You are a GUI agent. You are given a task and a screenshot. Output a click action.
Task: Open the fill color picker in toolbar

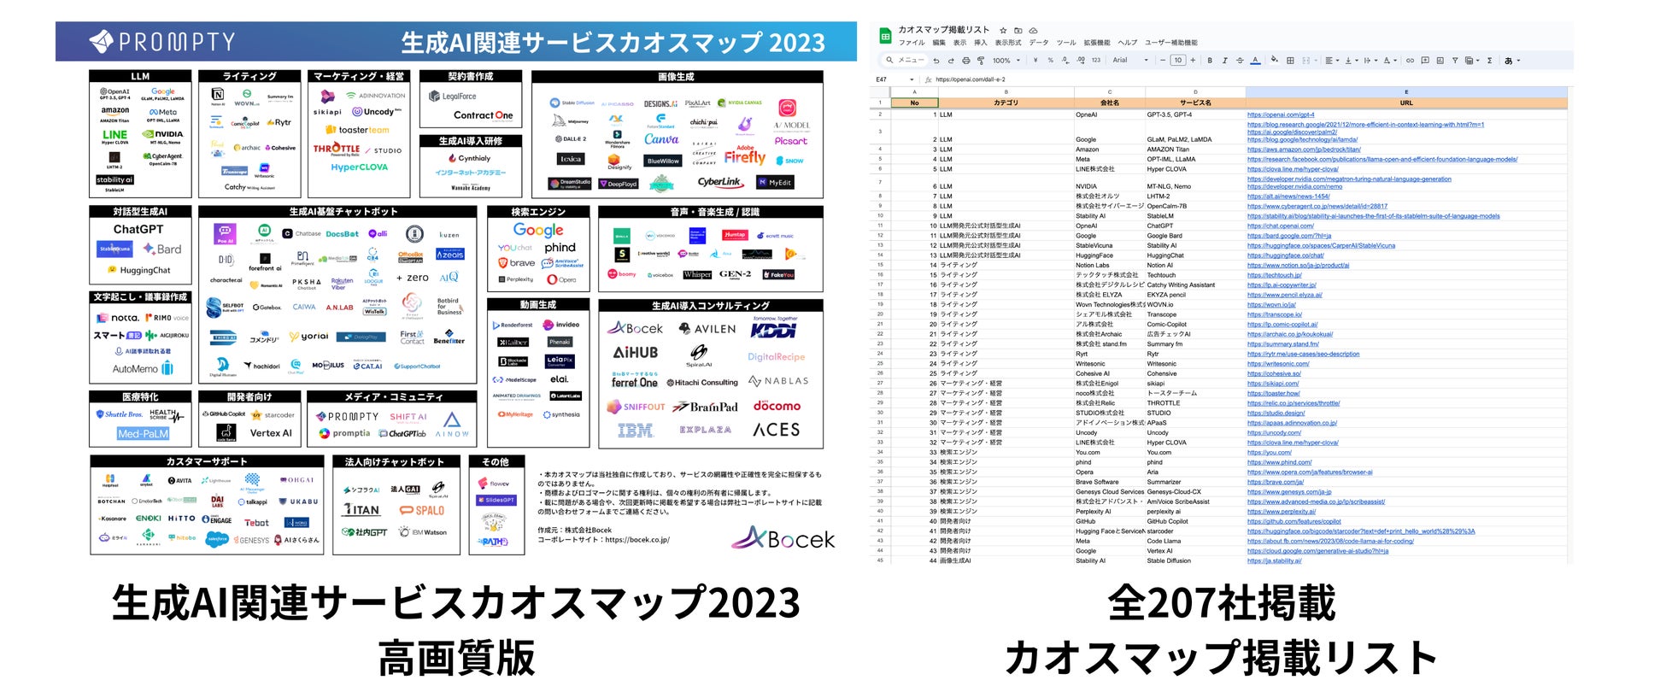point(1275,61)
